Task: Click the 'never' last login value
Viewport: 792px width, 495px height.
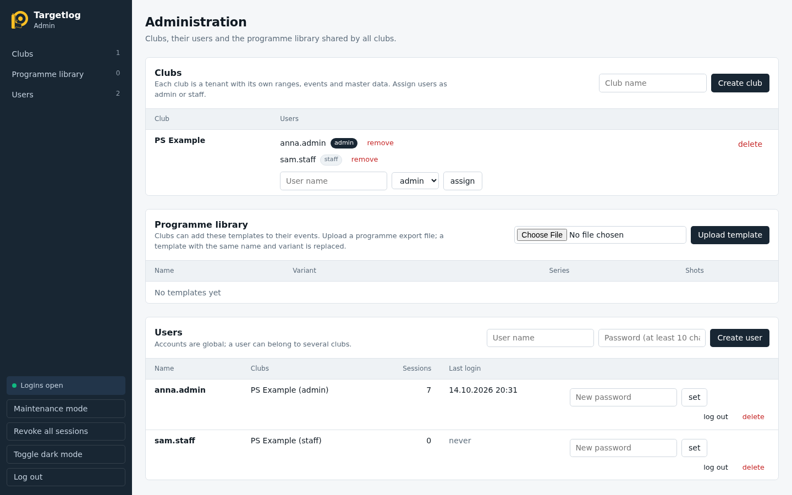Action: pos(460,441)
